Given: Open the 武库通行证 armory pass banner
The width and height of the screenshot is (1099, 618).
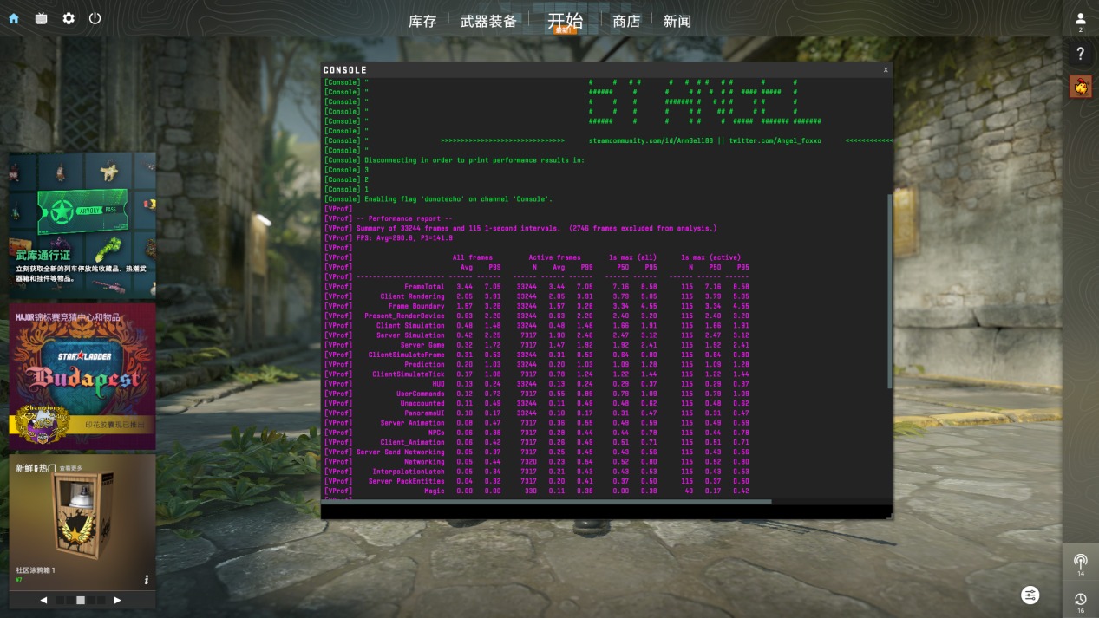Looking at the screenshot, I should 82,225.
